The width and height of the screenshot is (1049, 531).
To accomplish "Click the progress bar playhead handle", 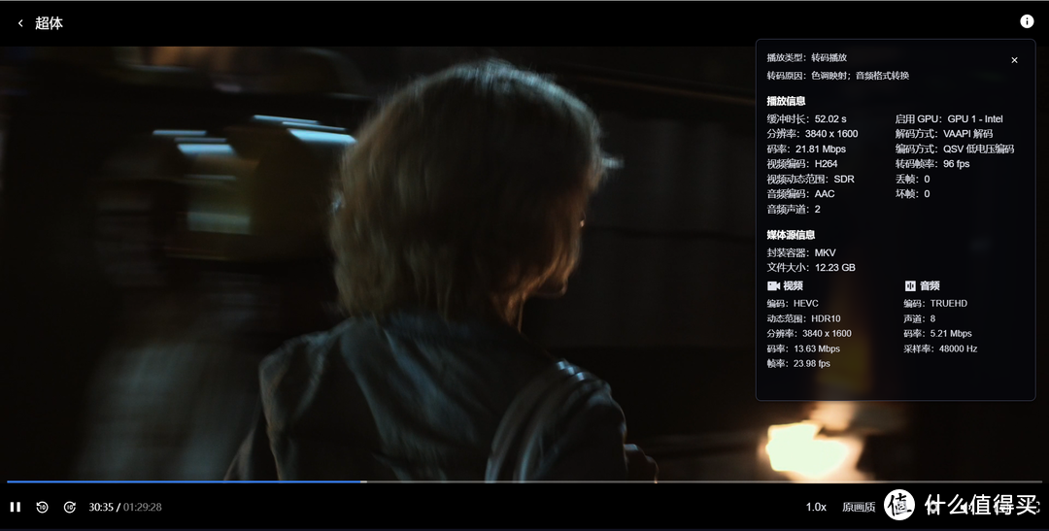I will click(363, 481).
